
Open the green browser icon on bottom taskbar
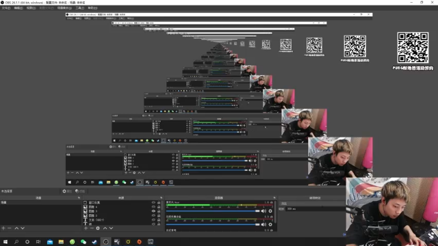pyautogui.click(x=72, y=242)
